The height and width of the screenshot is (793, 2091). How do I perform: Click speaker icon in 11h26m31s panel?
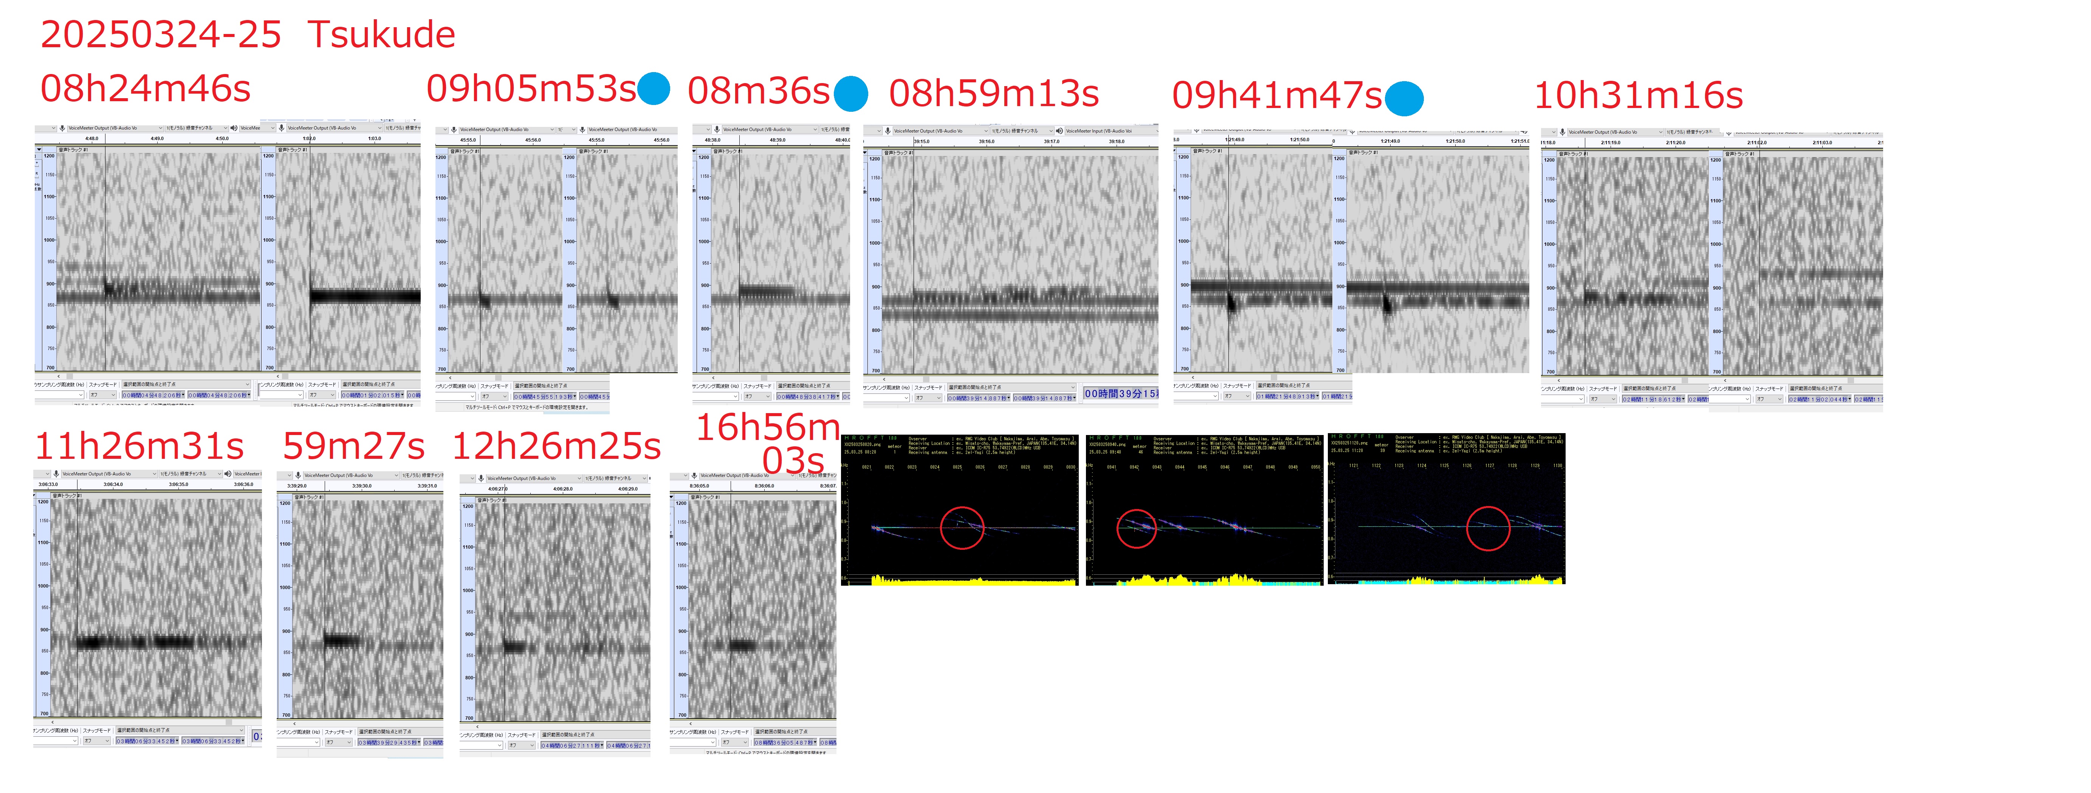point(228,474)
